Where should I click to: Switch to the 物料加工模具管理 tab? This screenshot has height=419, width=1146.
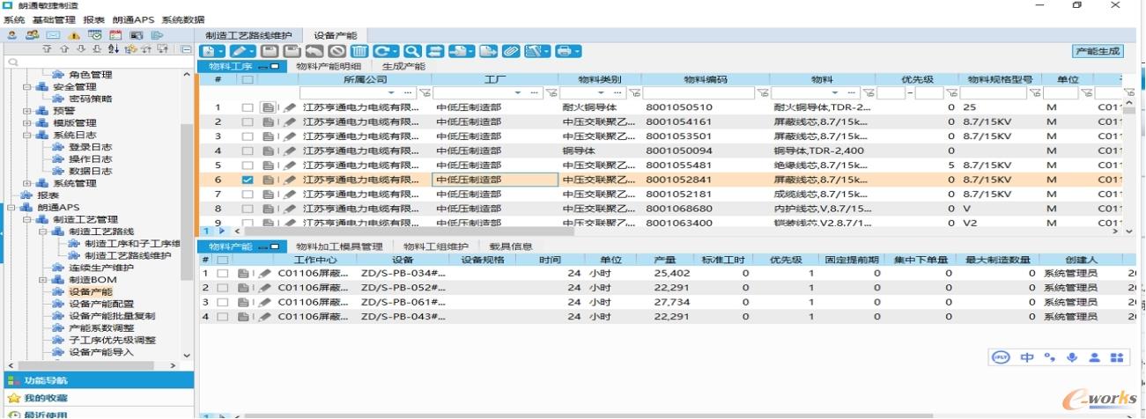click(340, 246)
